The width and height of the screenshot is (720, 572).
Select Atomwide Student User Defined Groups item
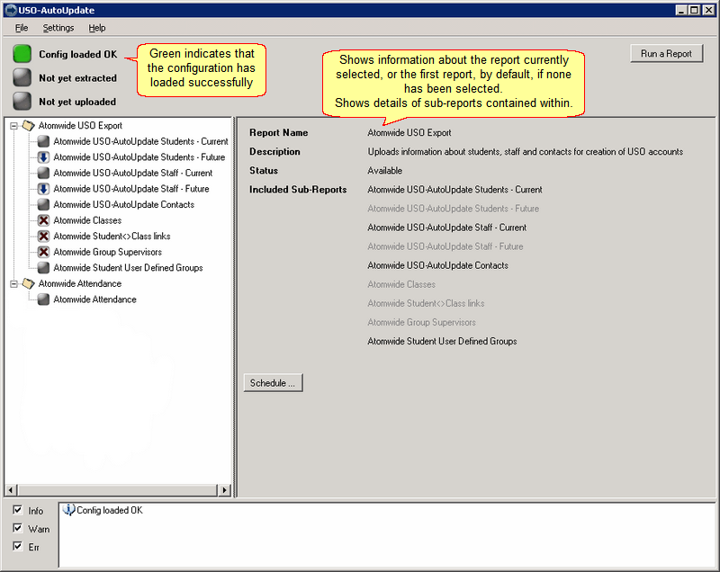point(128,268)
